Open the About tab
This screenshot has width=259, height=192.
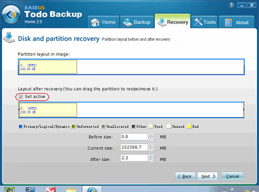coord(237,22)
